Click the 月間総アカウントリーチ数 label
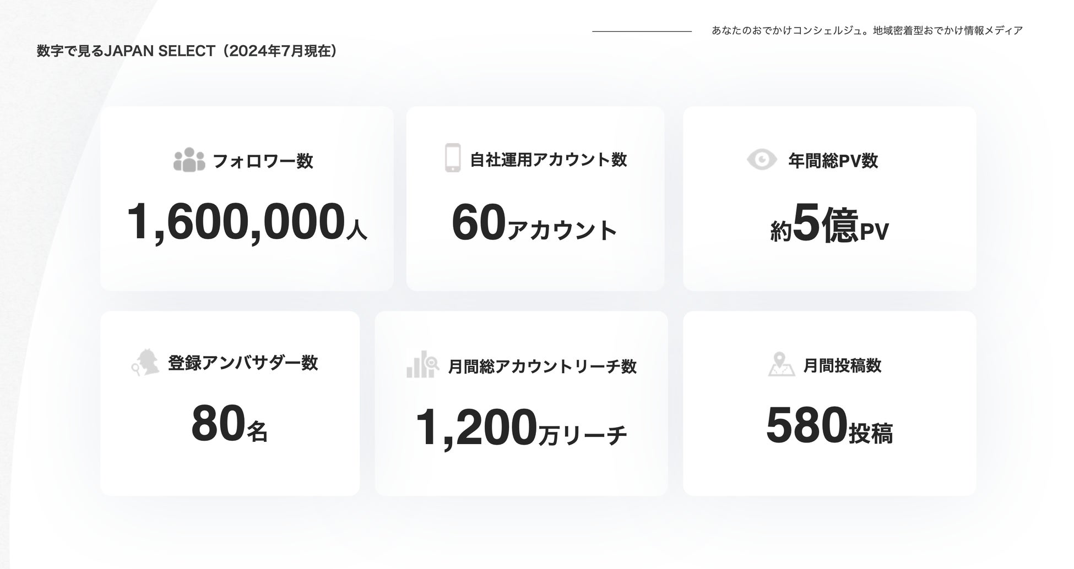 543,366
